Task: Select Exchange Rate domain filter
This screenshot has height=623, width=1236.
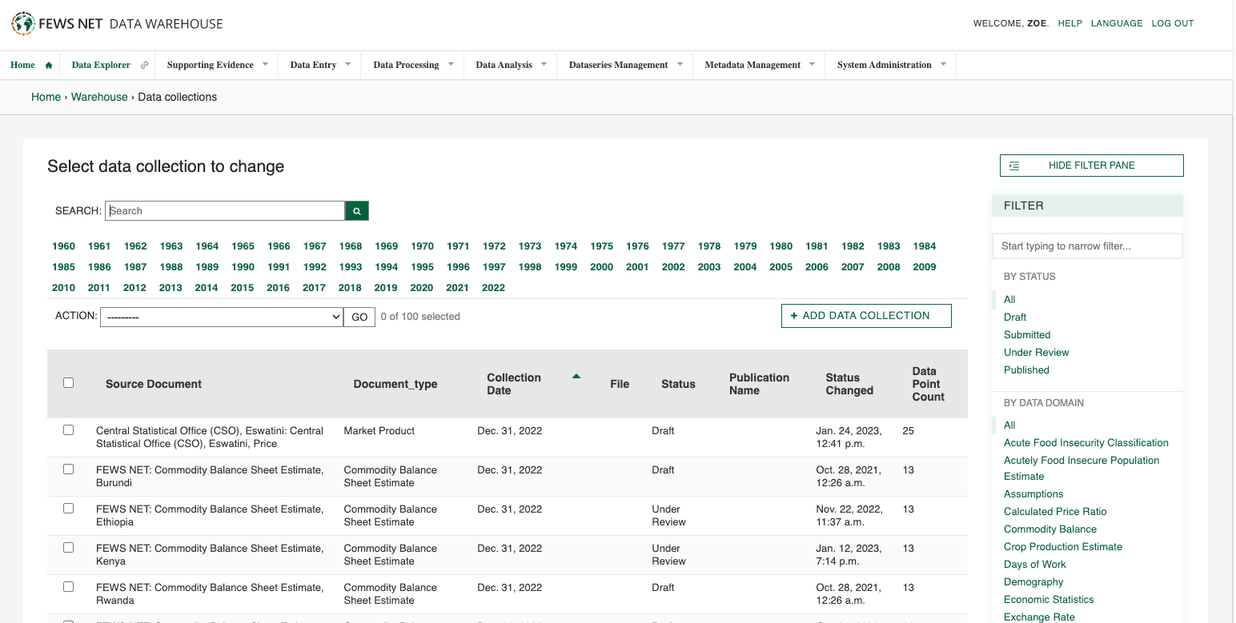Action: tap(1039, 617)
